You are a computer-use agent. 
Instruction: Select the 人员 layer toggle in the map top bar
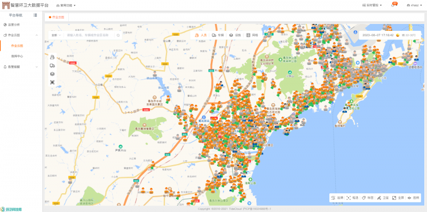pyautogui.click(x=201, y=35)
